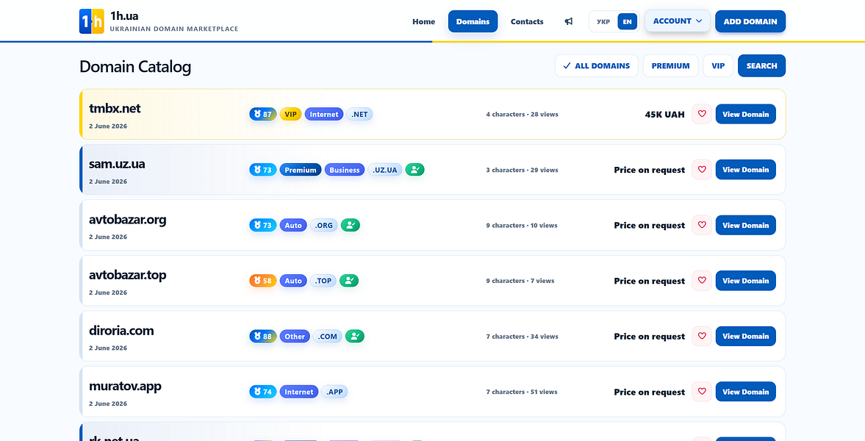Click verified owner icon on diroria.com
The width and height of the screenshot is (865, 441).
[355, 336]
